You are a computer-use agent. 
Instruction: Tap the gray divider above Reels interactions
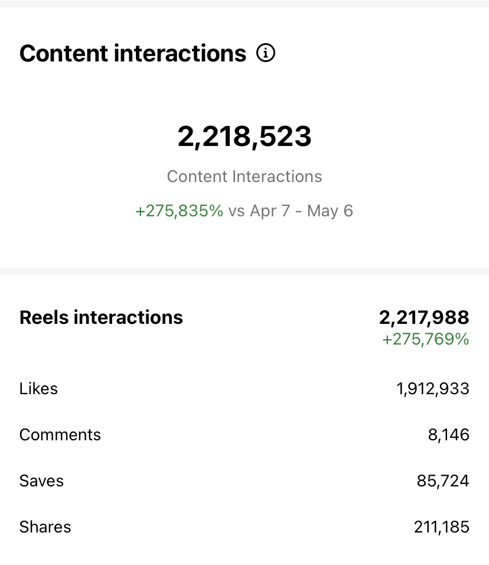[244, 271]
